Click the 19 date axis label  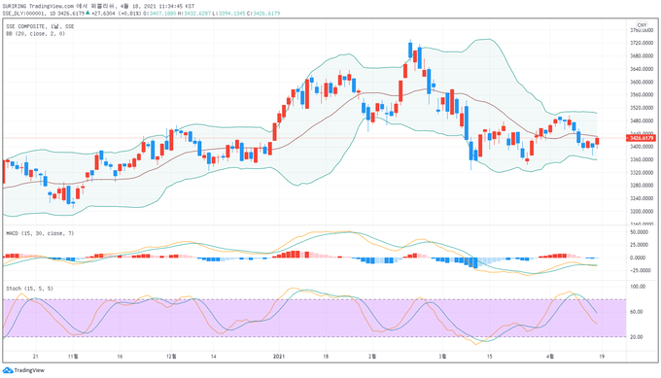602,357
